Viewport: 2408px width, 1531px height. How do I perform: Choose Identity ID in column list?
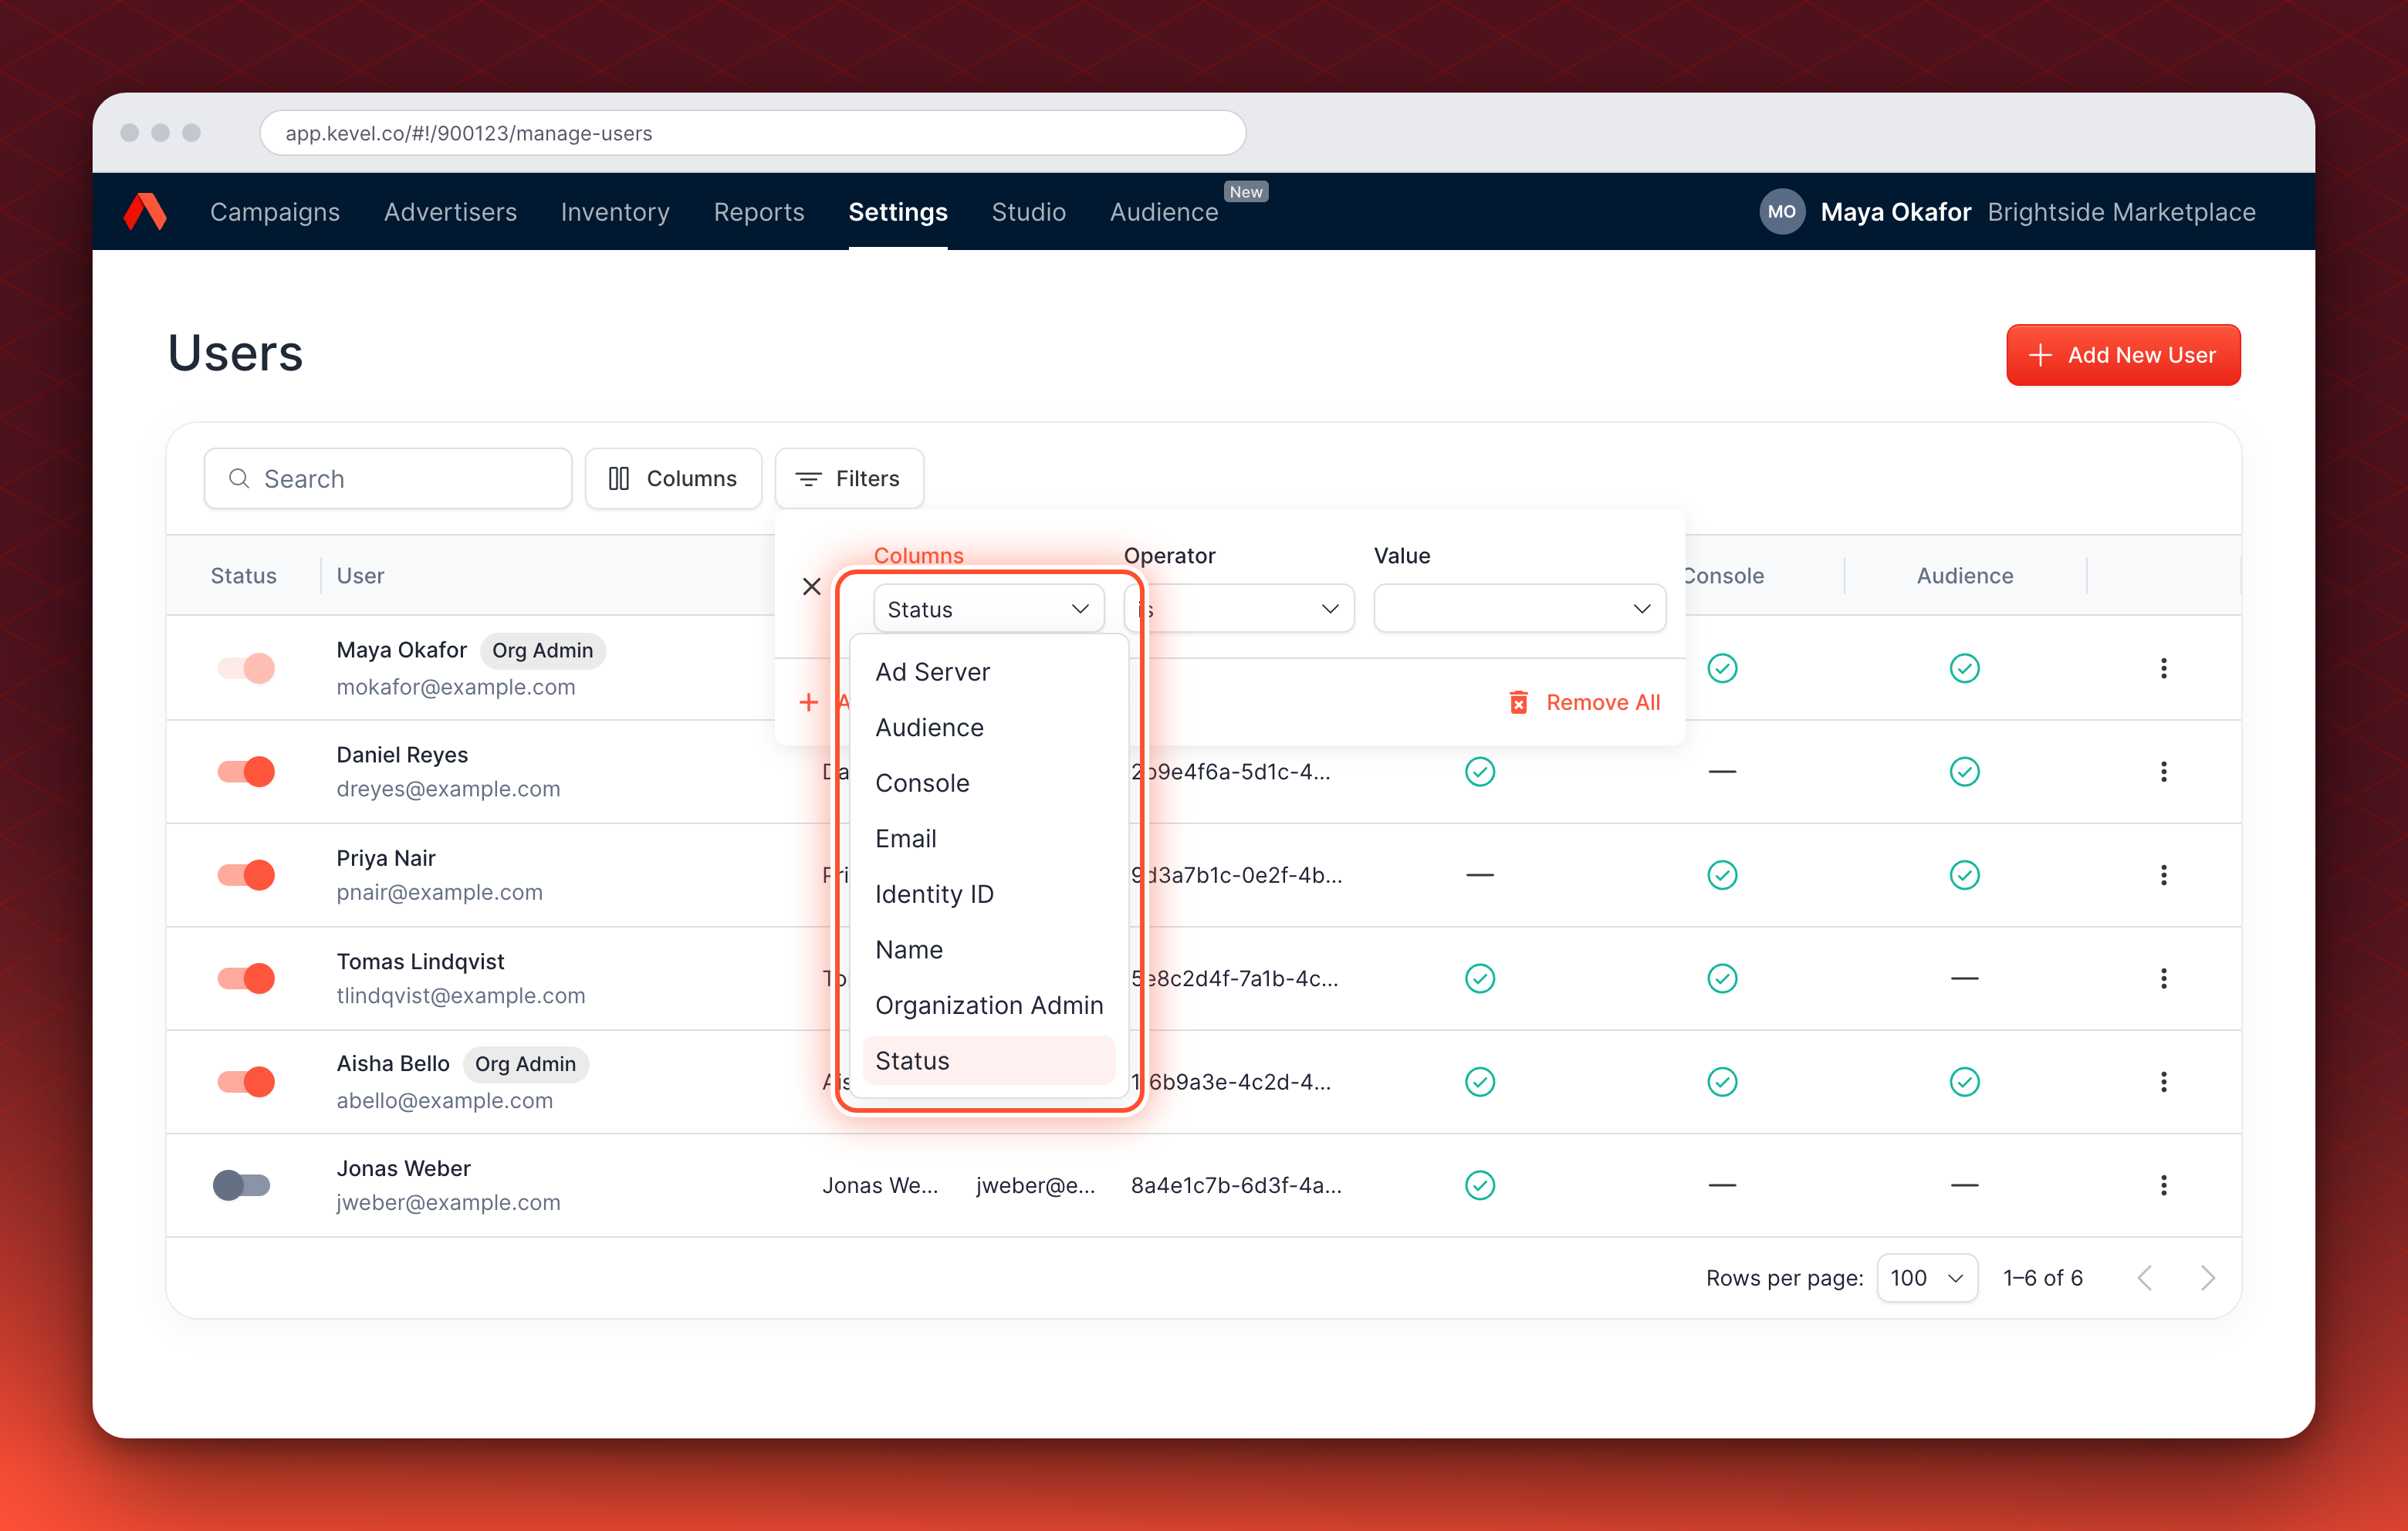click(x=988, y=894)
